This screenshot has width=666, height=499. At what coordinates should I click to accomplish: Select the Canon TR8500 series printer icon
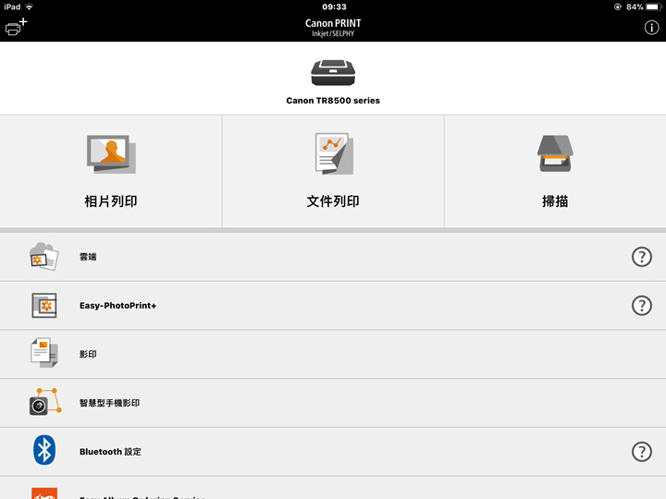pyautogui.click(x=333, y=73)
